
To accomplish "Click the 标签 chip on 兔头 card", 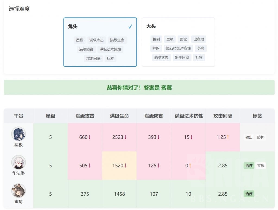I will pos(110,59).
